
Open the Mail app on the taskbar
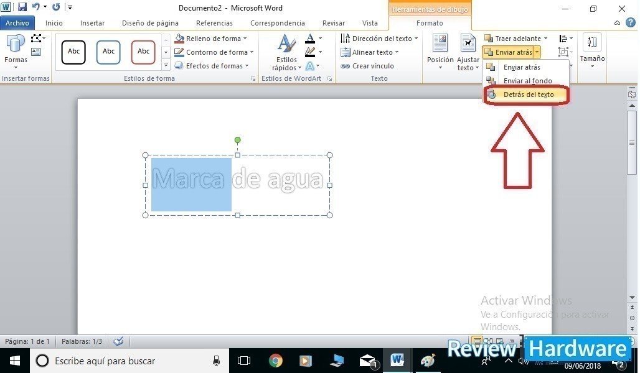tap(367, 361)
